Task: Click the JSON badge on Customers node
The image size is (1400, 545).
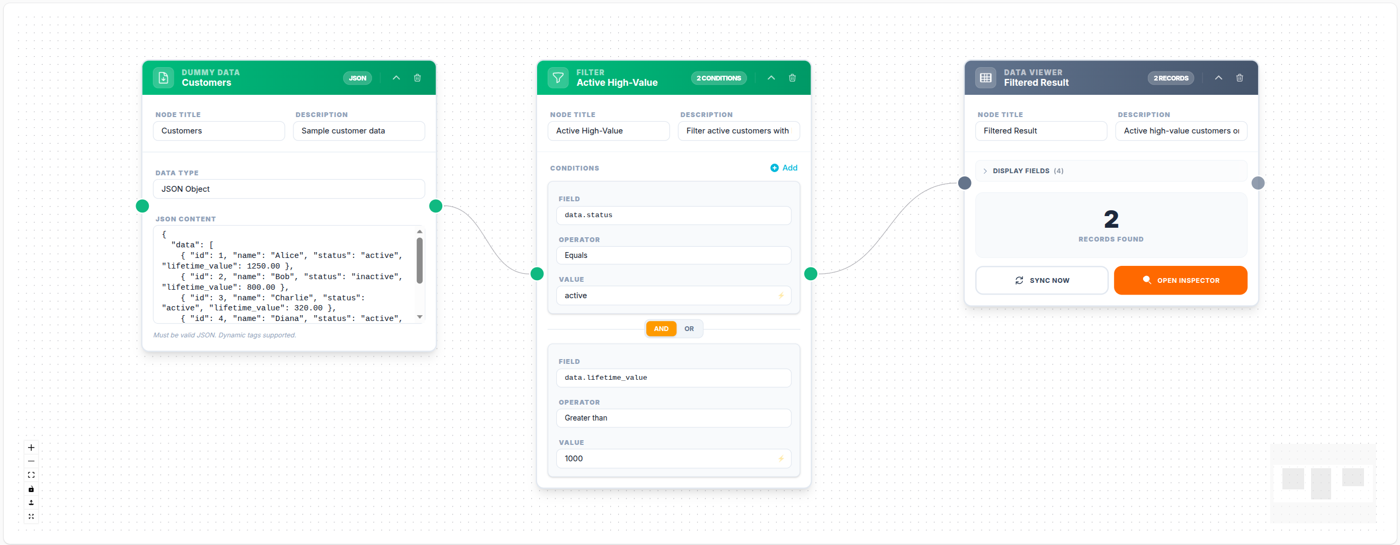Action: click(357, 78)
